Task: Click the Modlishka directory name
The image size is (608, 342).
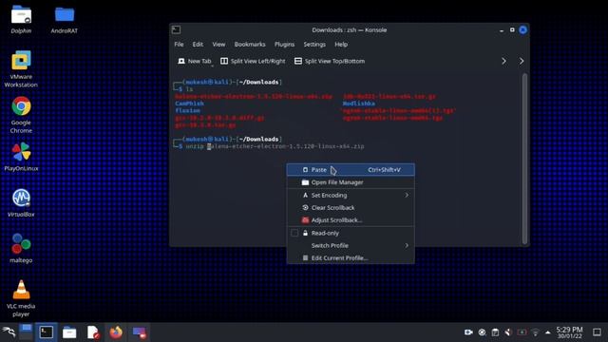Action: (359, 104)
